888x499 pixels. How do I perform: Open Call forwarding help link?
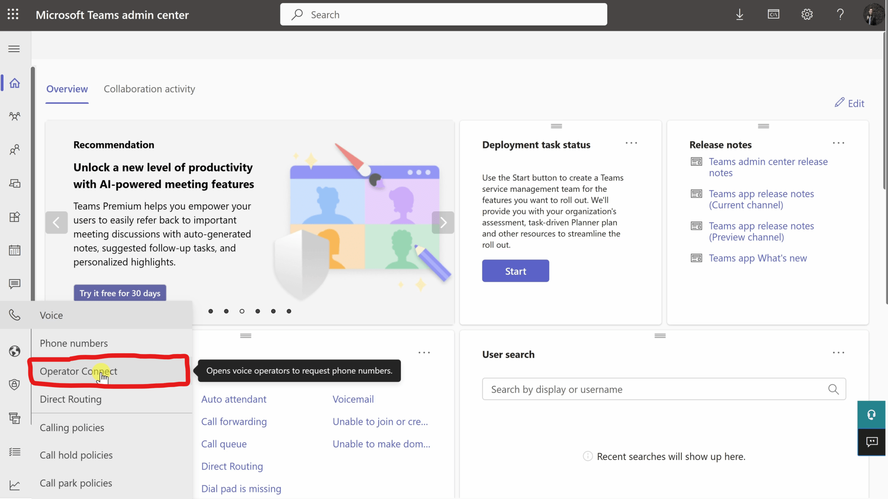pyautogui.click(x=234, y=422)
